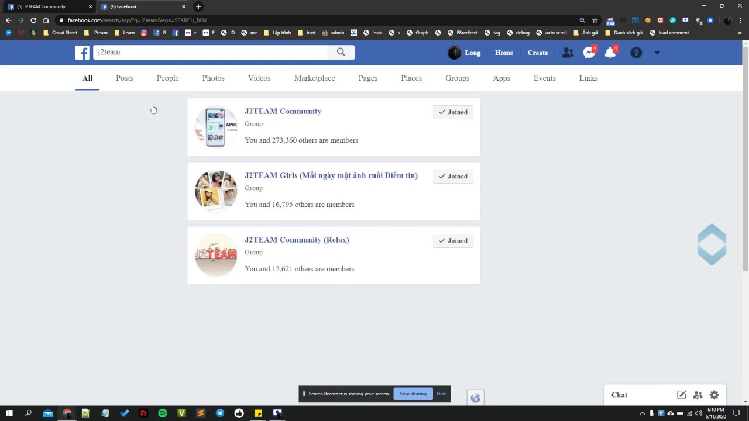The image size is (749, 421).
Task: Switch to the Marketplace tab
Action: [x=315, y=78]
